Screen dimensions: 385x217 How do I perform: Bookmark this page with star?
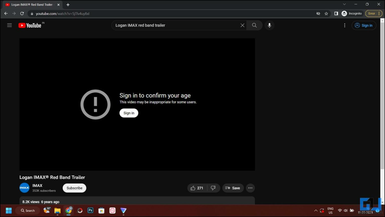click(326, 14)
